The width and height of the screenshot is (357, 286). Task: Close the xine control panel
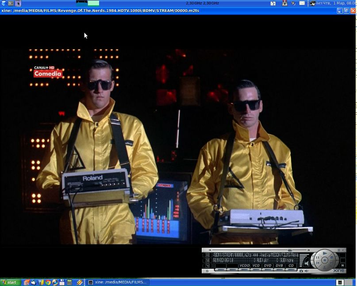click(343, 250)
